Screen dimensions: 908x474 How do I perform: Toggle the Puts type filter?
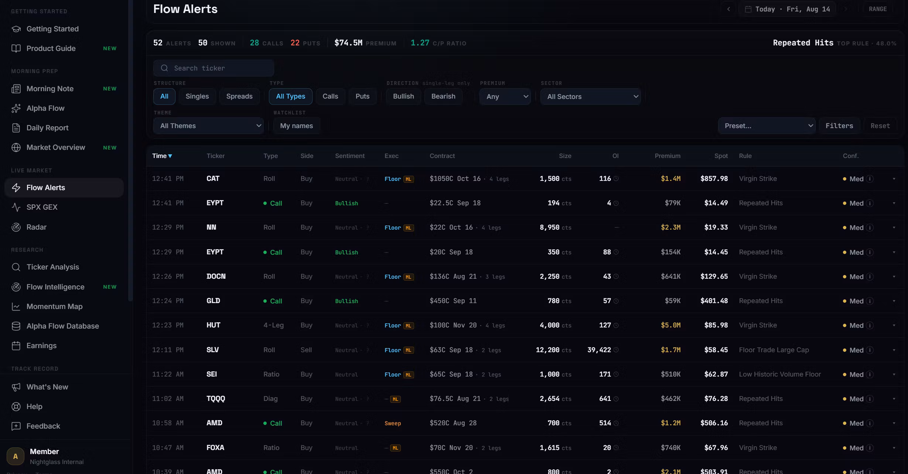pyautogui.click(x=362, y=96)
